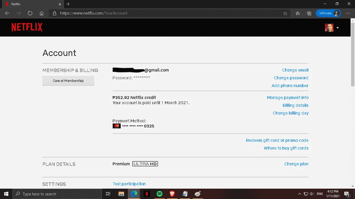355x199 pixels.
Task: Open browser Collections
Action: click(x=309, y=13)
